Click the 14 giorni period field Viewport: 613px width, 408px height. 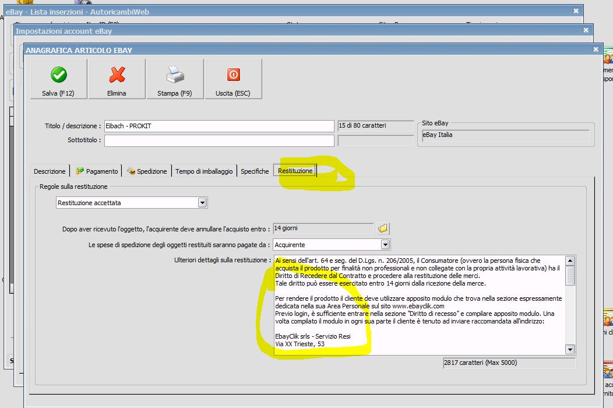tap(324, 228)
